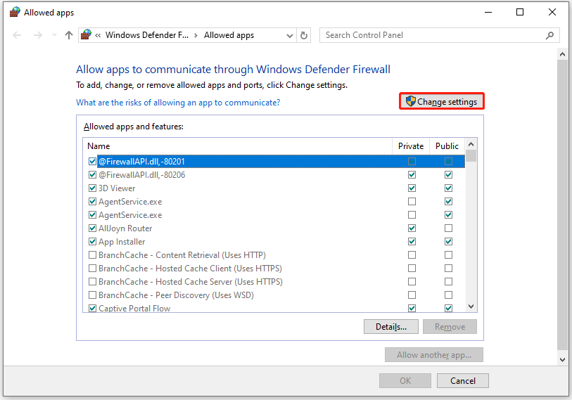The image size is (572, 400).
Task: Enable Public checkbox for AllJoyn Router
Action: click(x=448, y=228)
